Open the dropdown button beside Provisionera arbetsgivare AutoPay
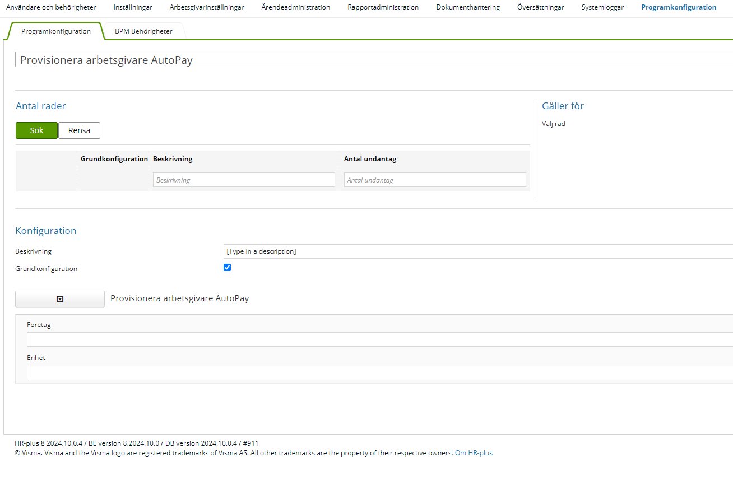Image resolution: width=733 pixels, height=486 pixels. point(60,299)
